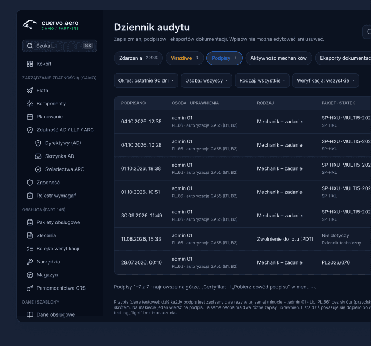
Task: Expand the Rodzaj: wszystkie dropdown
Action: 262,81
